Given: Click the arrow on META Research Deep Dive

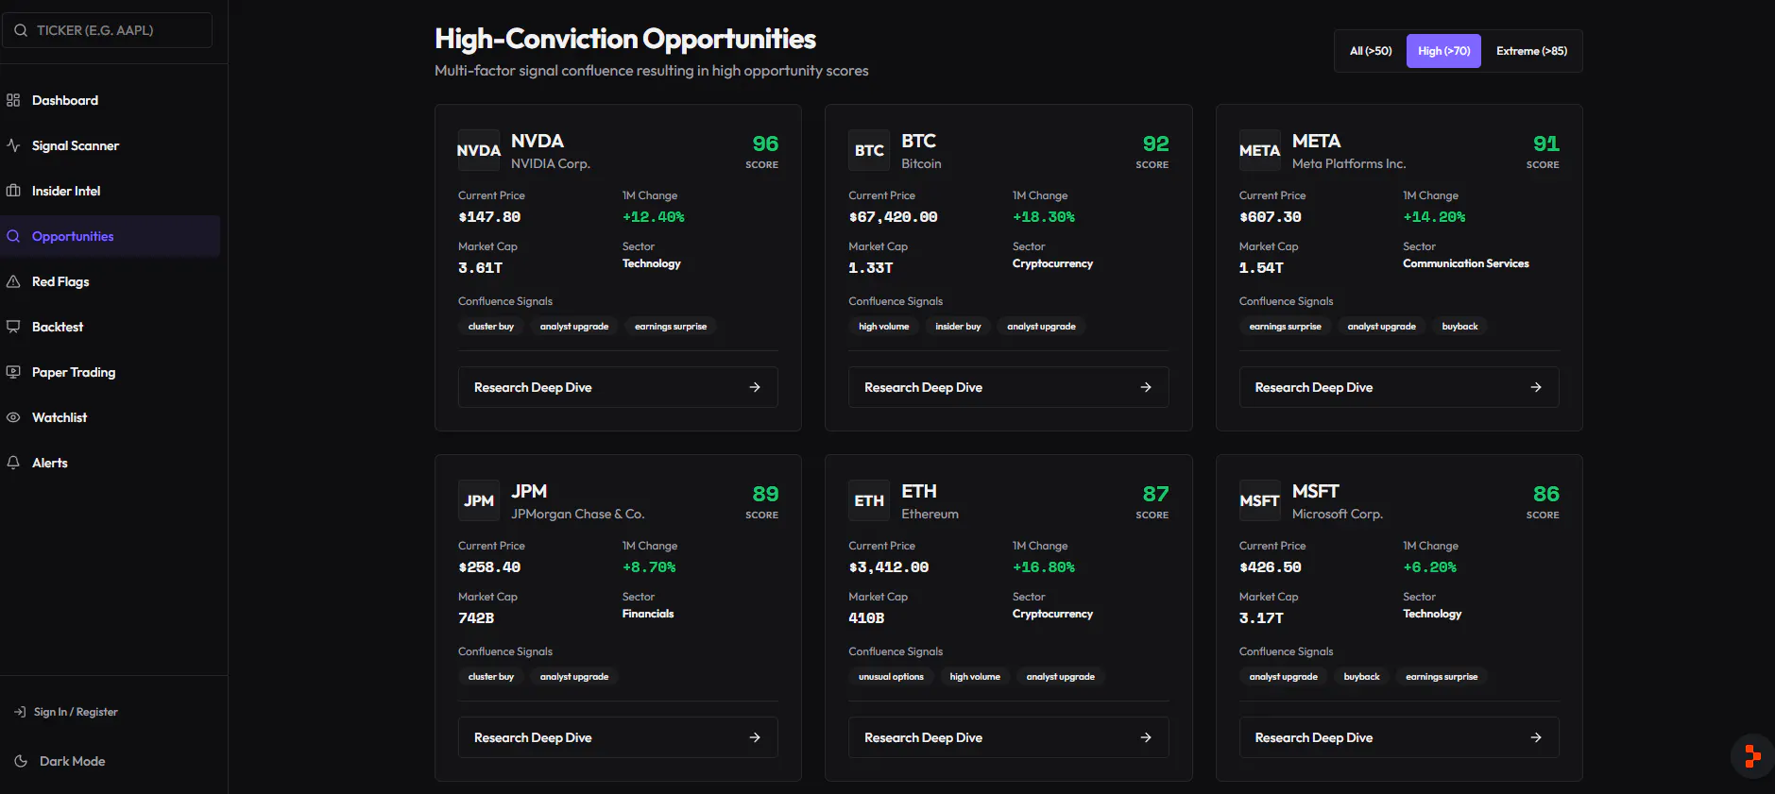Looking at the screenshot, I should [x=1536, y=387].
